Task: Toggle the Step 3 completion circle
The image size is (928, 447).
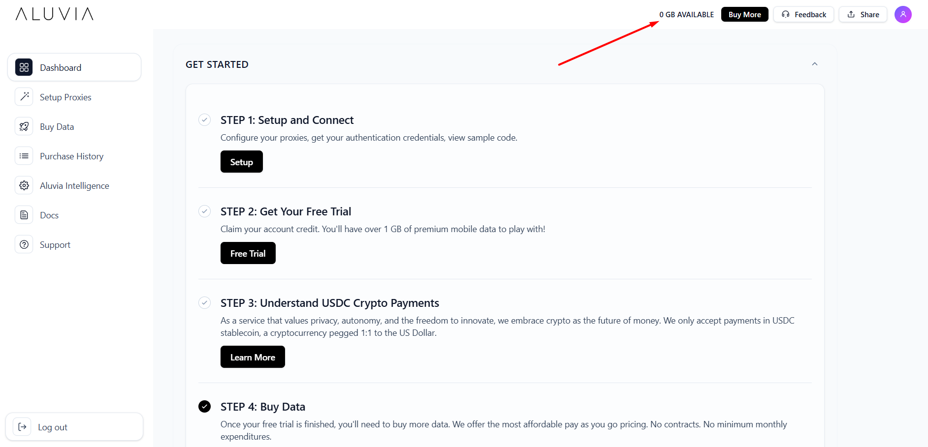Action: point(204,302)
